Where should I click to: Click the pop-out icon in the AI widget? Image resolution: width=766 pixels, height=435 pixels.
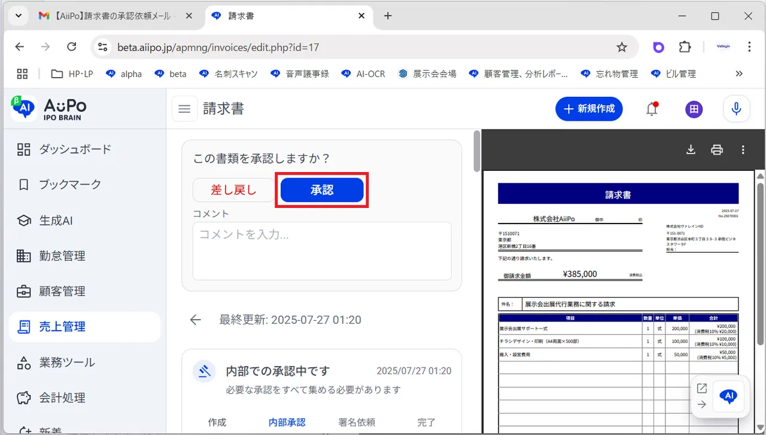pyautogui.click(x=702, y=388)
